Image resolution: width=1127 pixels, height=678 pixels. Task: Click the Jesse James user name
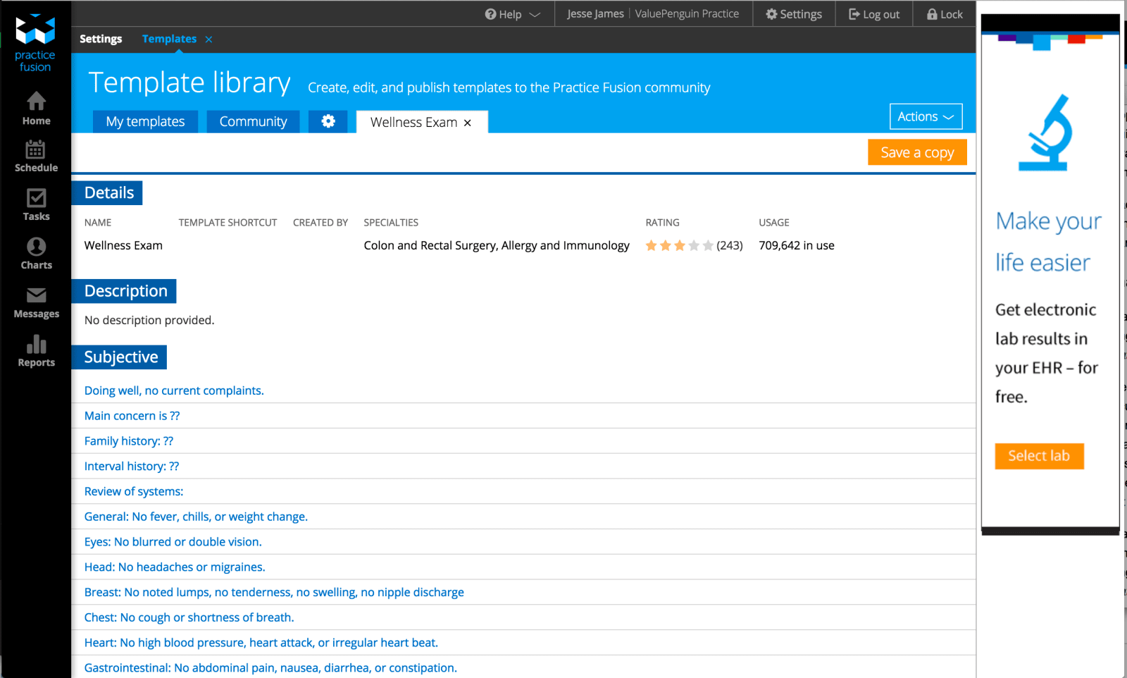(x=595, y=14)
